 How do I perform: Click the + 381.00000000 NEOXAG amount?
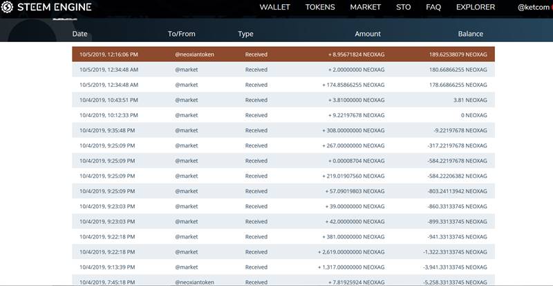[353, 236]
